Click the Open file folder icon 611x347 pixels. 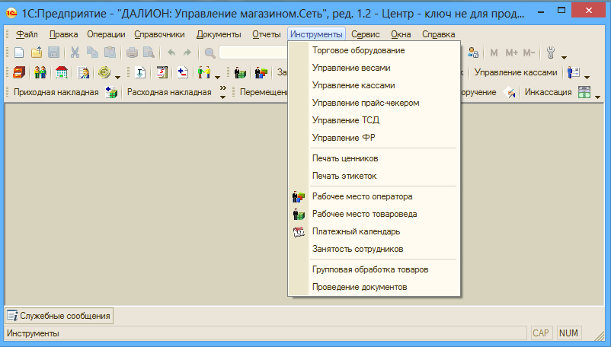(x=37, y=53)
